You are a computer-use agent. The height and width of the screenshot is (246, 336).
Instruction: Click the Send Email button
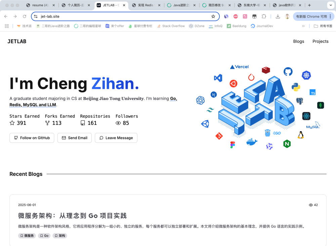[74, 138]
